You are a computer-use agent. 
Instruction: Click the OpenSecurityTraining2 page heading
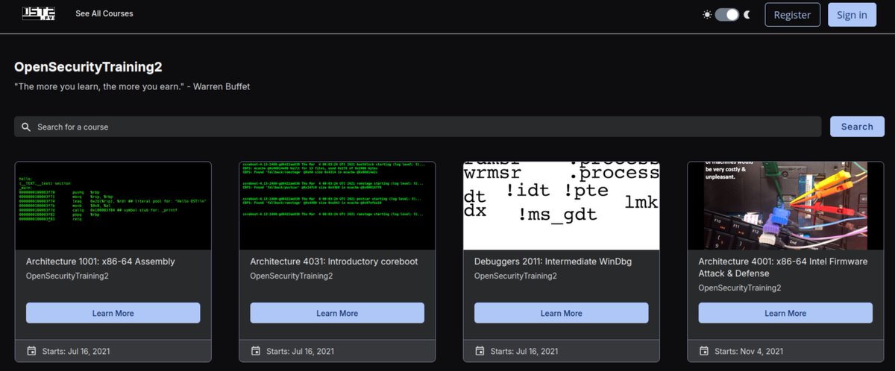pos(88,67)
